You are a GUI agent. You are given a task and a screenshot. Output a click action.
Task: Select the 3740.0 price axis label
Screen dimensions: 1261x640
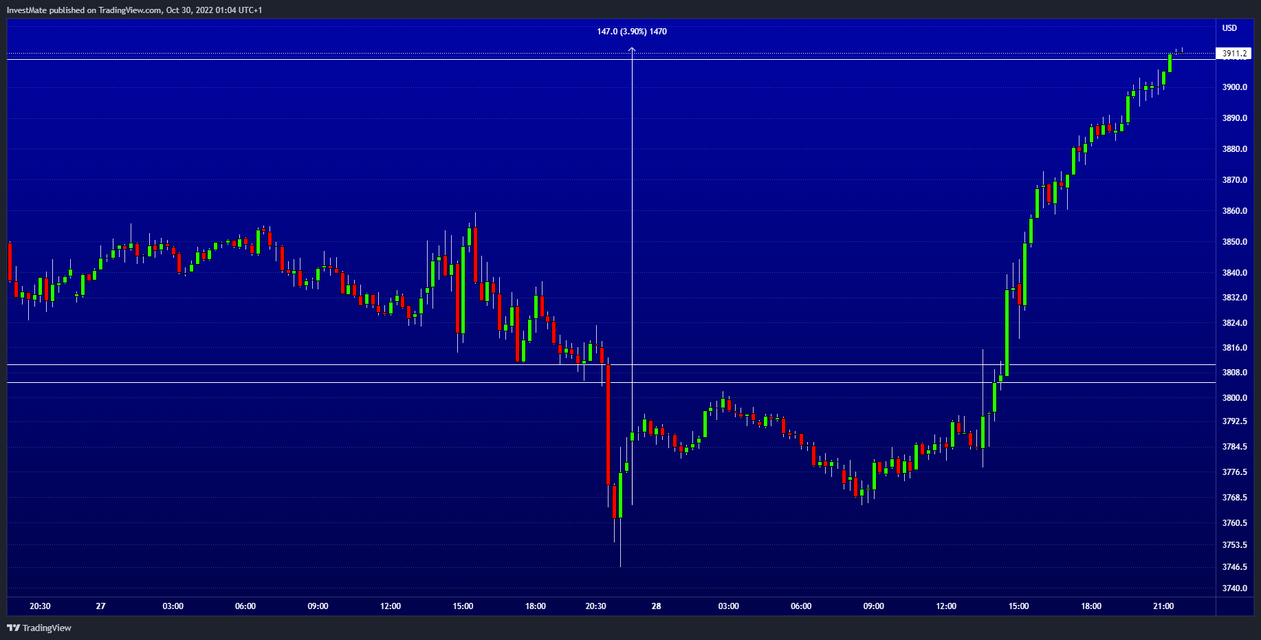pyautogui.click(x=1234, y=588)
